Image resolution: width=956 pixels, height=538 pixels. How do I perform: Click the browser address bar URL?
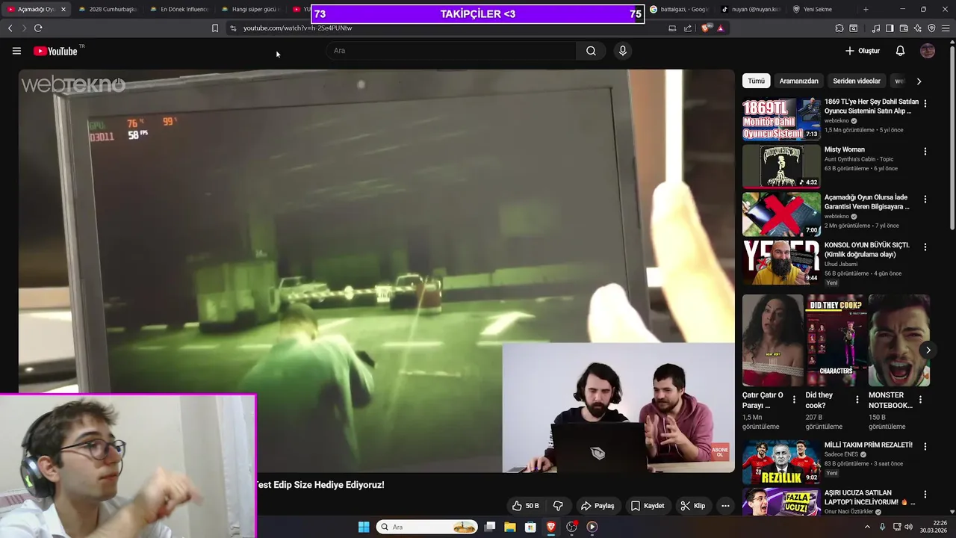(x=297, y=28)
